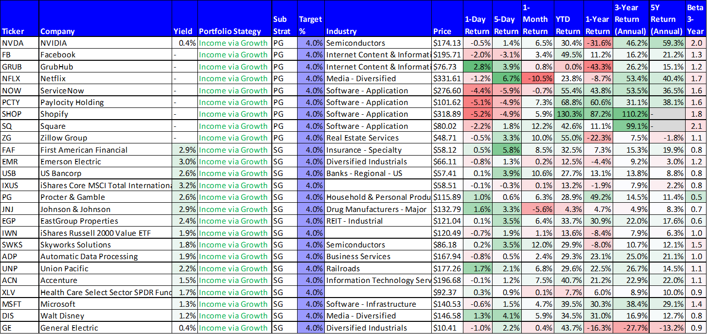Select NVIDIA price $174.13
707x334 pixels.
[447, 43]
